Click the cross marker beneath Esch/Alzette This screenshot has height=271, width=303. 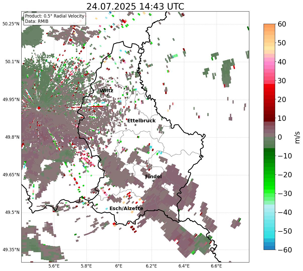tap(117, 213)
